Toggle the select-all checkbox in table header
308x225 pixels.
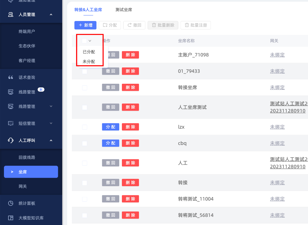84,41
